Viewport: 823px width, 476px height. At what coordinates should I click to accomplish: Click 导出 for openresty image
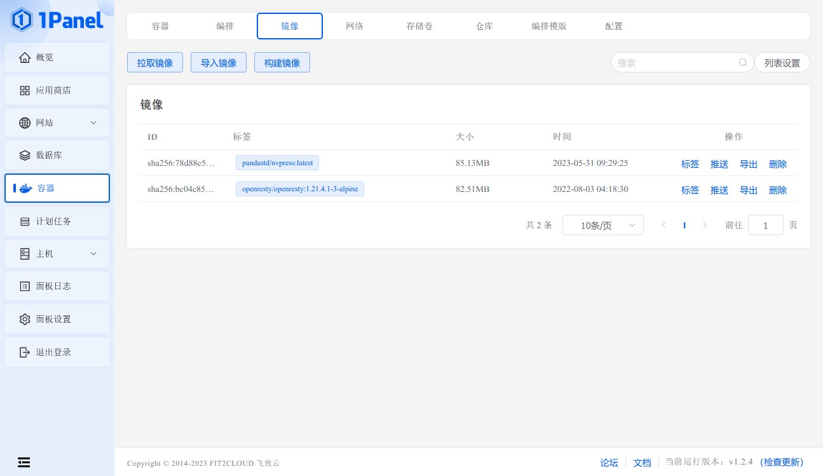coord(749,190)
